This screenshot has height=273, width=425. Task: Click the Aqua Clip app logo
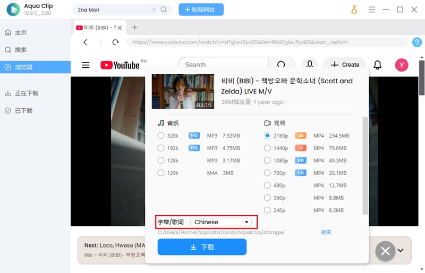click(x=13, y=10)
